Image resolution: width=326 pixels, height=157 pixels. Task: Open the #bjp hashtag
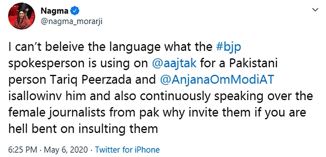point(228,48)
